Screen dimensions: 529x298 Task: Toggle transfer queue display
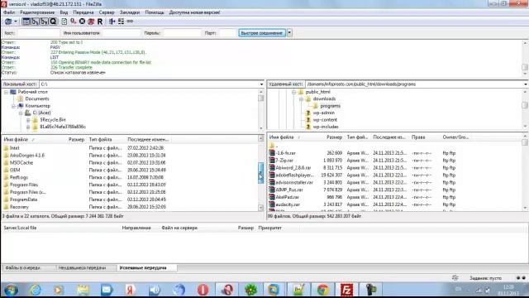click(53, 22)
